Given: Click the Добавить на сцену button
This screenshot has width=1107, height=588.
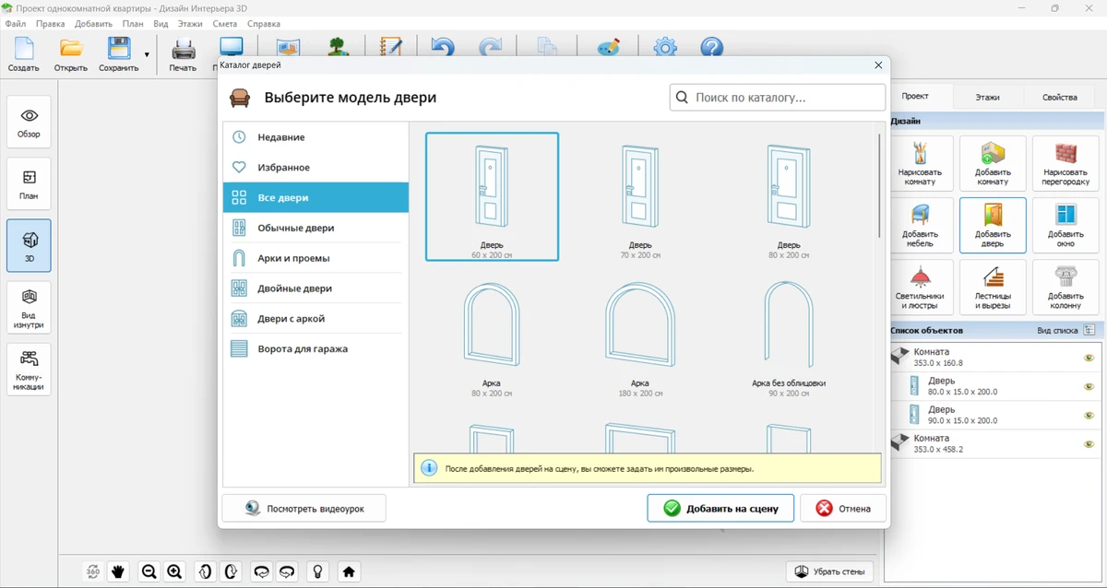Looking at the screenshot, I should [720, 508].
